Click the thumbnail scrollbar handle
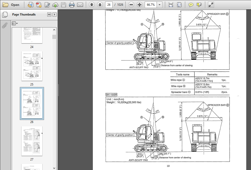This screenshot has height=170, width=251. click(54, 37)
